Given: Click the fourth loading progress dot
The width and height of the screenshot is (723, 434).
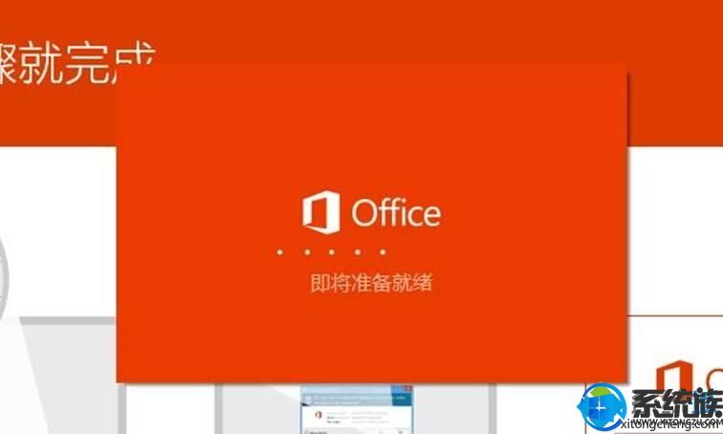Looking at the screenshot, I should [358, 252].
